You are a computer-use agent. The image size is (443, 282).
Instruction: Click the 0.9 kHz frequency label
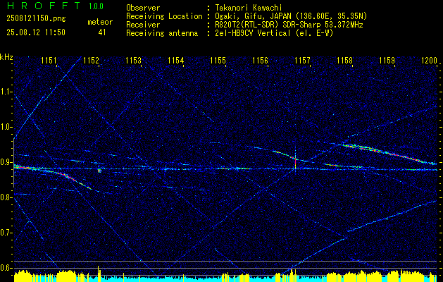click(6, 162)
